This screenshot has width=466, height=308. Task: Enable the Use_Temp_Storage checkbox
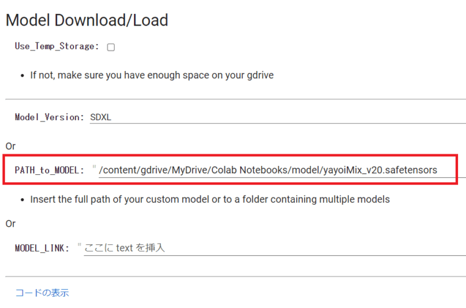click(x=111, y=47)
